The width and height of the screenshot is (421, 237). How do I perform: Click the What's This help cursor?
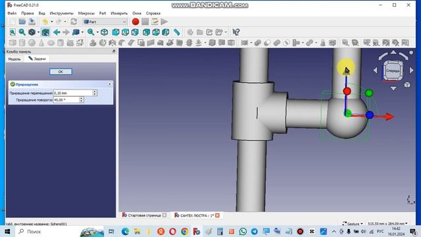point(236,32)
